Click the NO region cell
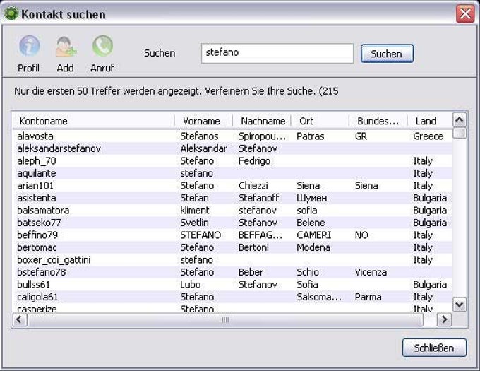Screen dimensions: 480x371 (x=361, y=235)
